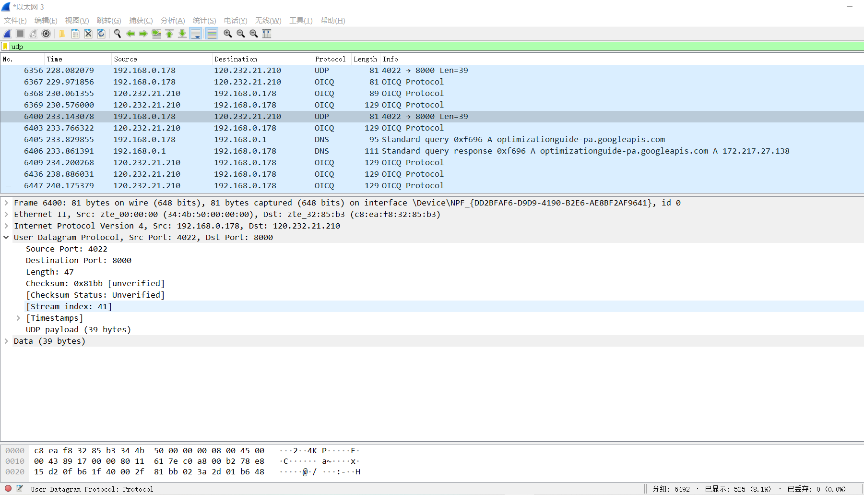Sort packets by the No. column
Screen dimensions: 864x495
point(23,59)
